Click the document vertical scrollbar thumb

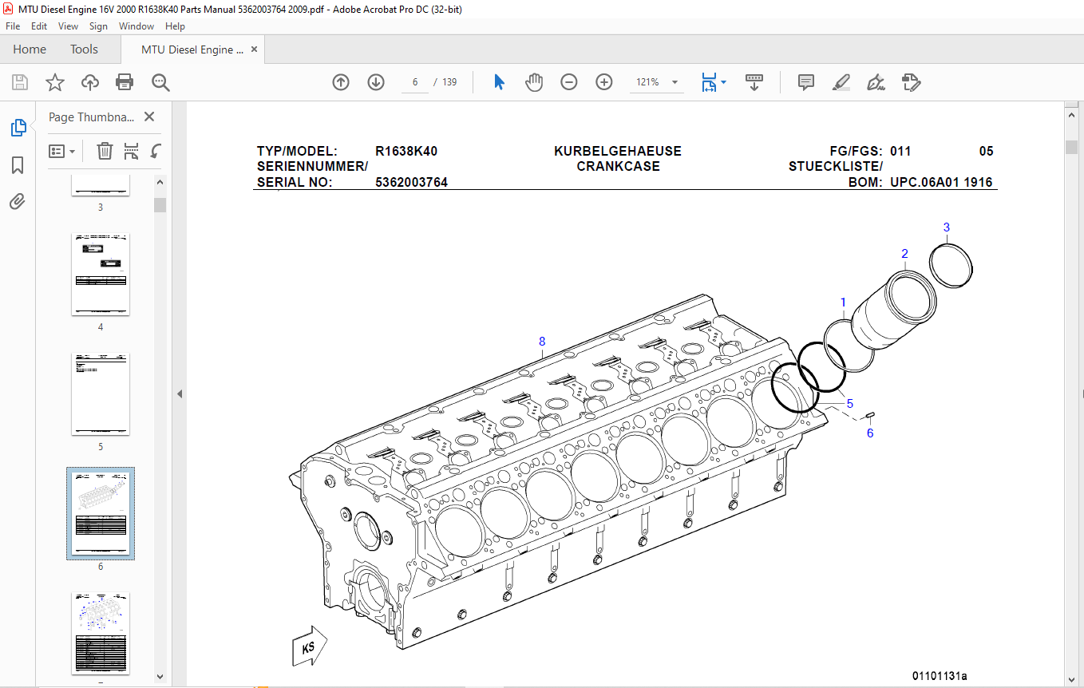1071,147
